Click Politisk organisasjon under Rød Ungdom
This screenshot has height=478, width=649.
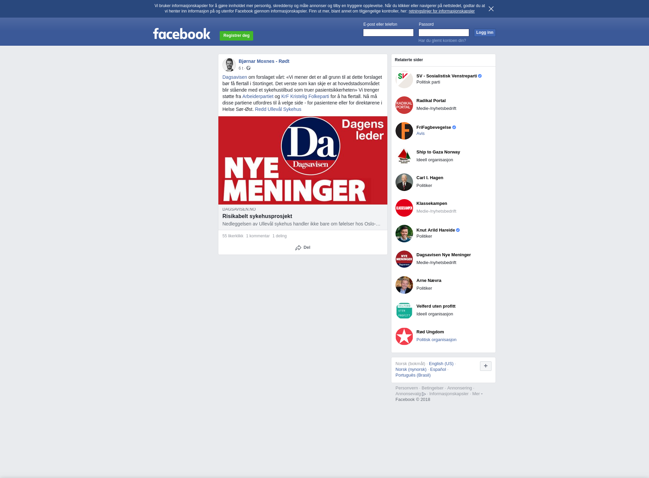tap(436, 340)
